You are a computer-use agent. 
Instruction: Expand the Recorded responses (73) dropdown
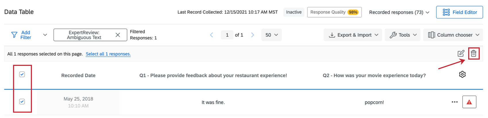tap(399, 12)
